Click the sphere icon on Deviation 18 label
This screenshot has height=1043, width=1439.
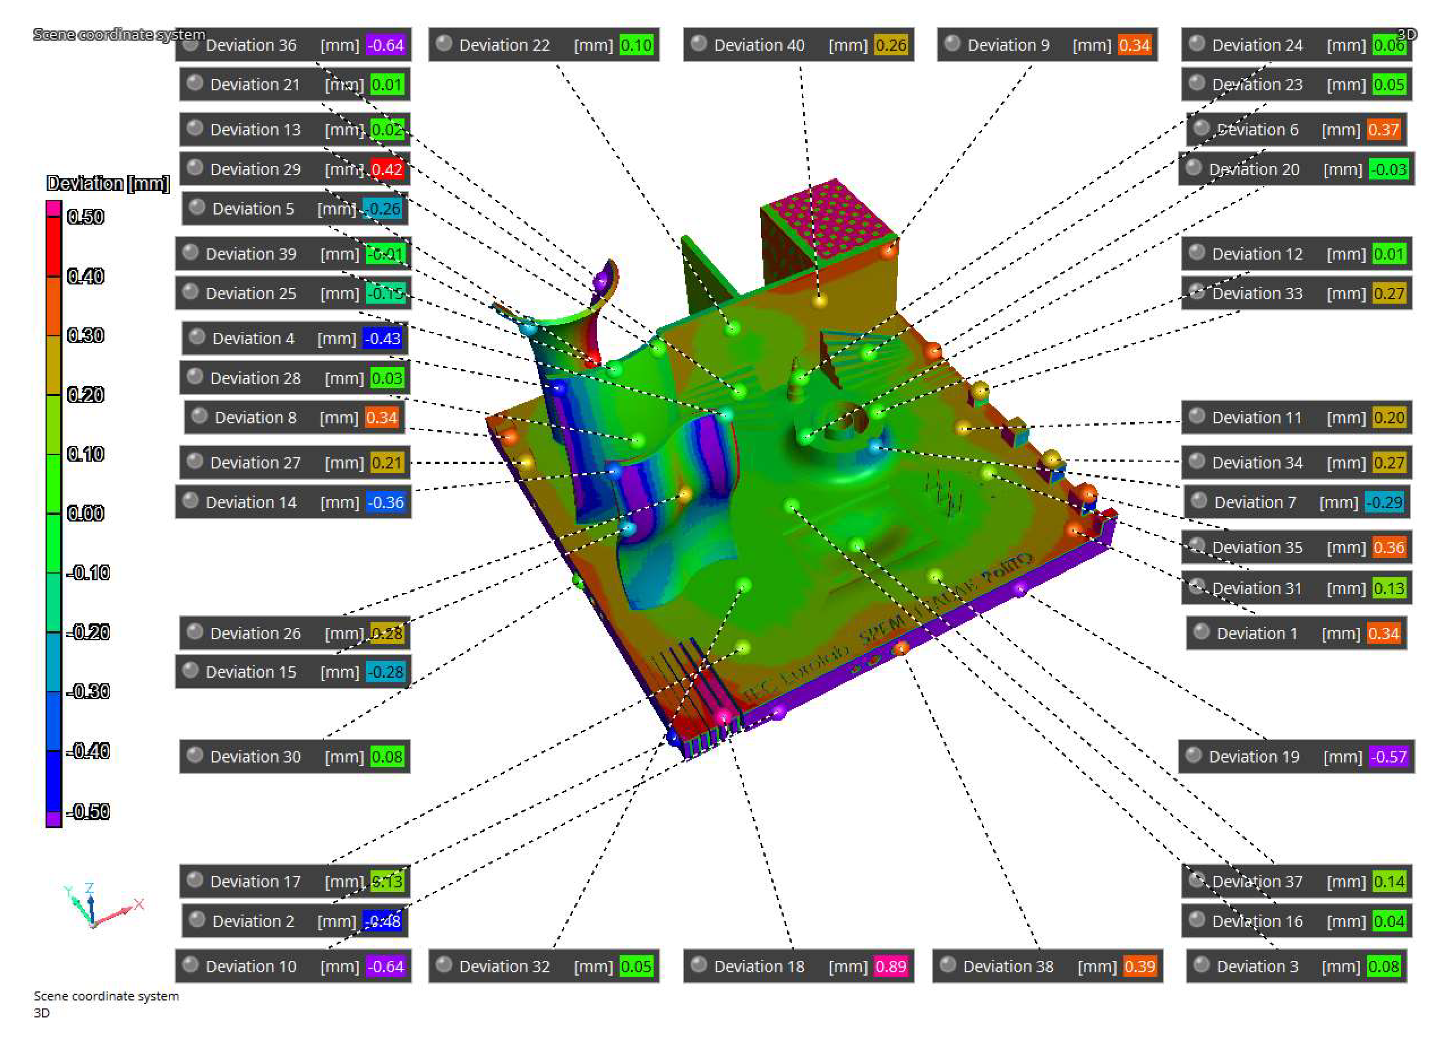coord(699,964)
